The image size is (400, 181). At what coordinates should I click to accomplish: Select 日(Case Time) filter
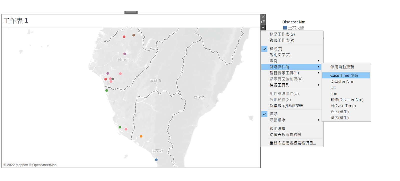pyautogui.click(x=346, y=106)
